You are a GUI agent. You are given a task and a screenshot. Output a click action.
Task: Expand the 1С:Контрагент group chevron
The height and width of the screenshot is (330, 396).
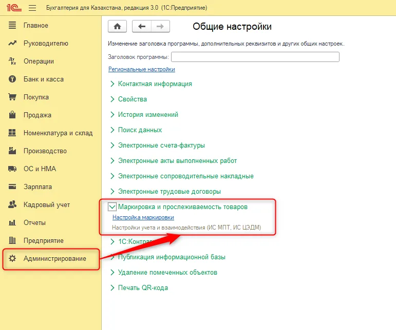click(112, 241)
